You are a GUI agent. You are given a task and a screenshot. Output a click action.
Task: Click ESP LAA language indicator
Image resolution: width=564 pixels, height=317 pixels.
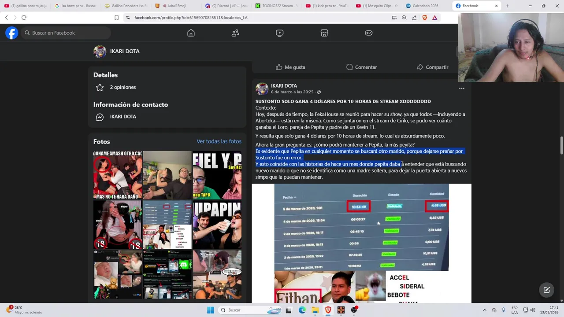click(x=515, y=310)
